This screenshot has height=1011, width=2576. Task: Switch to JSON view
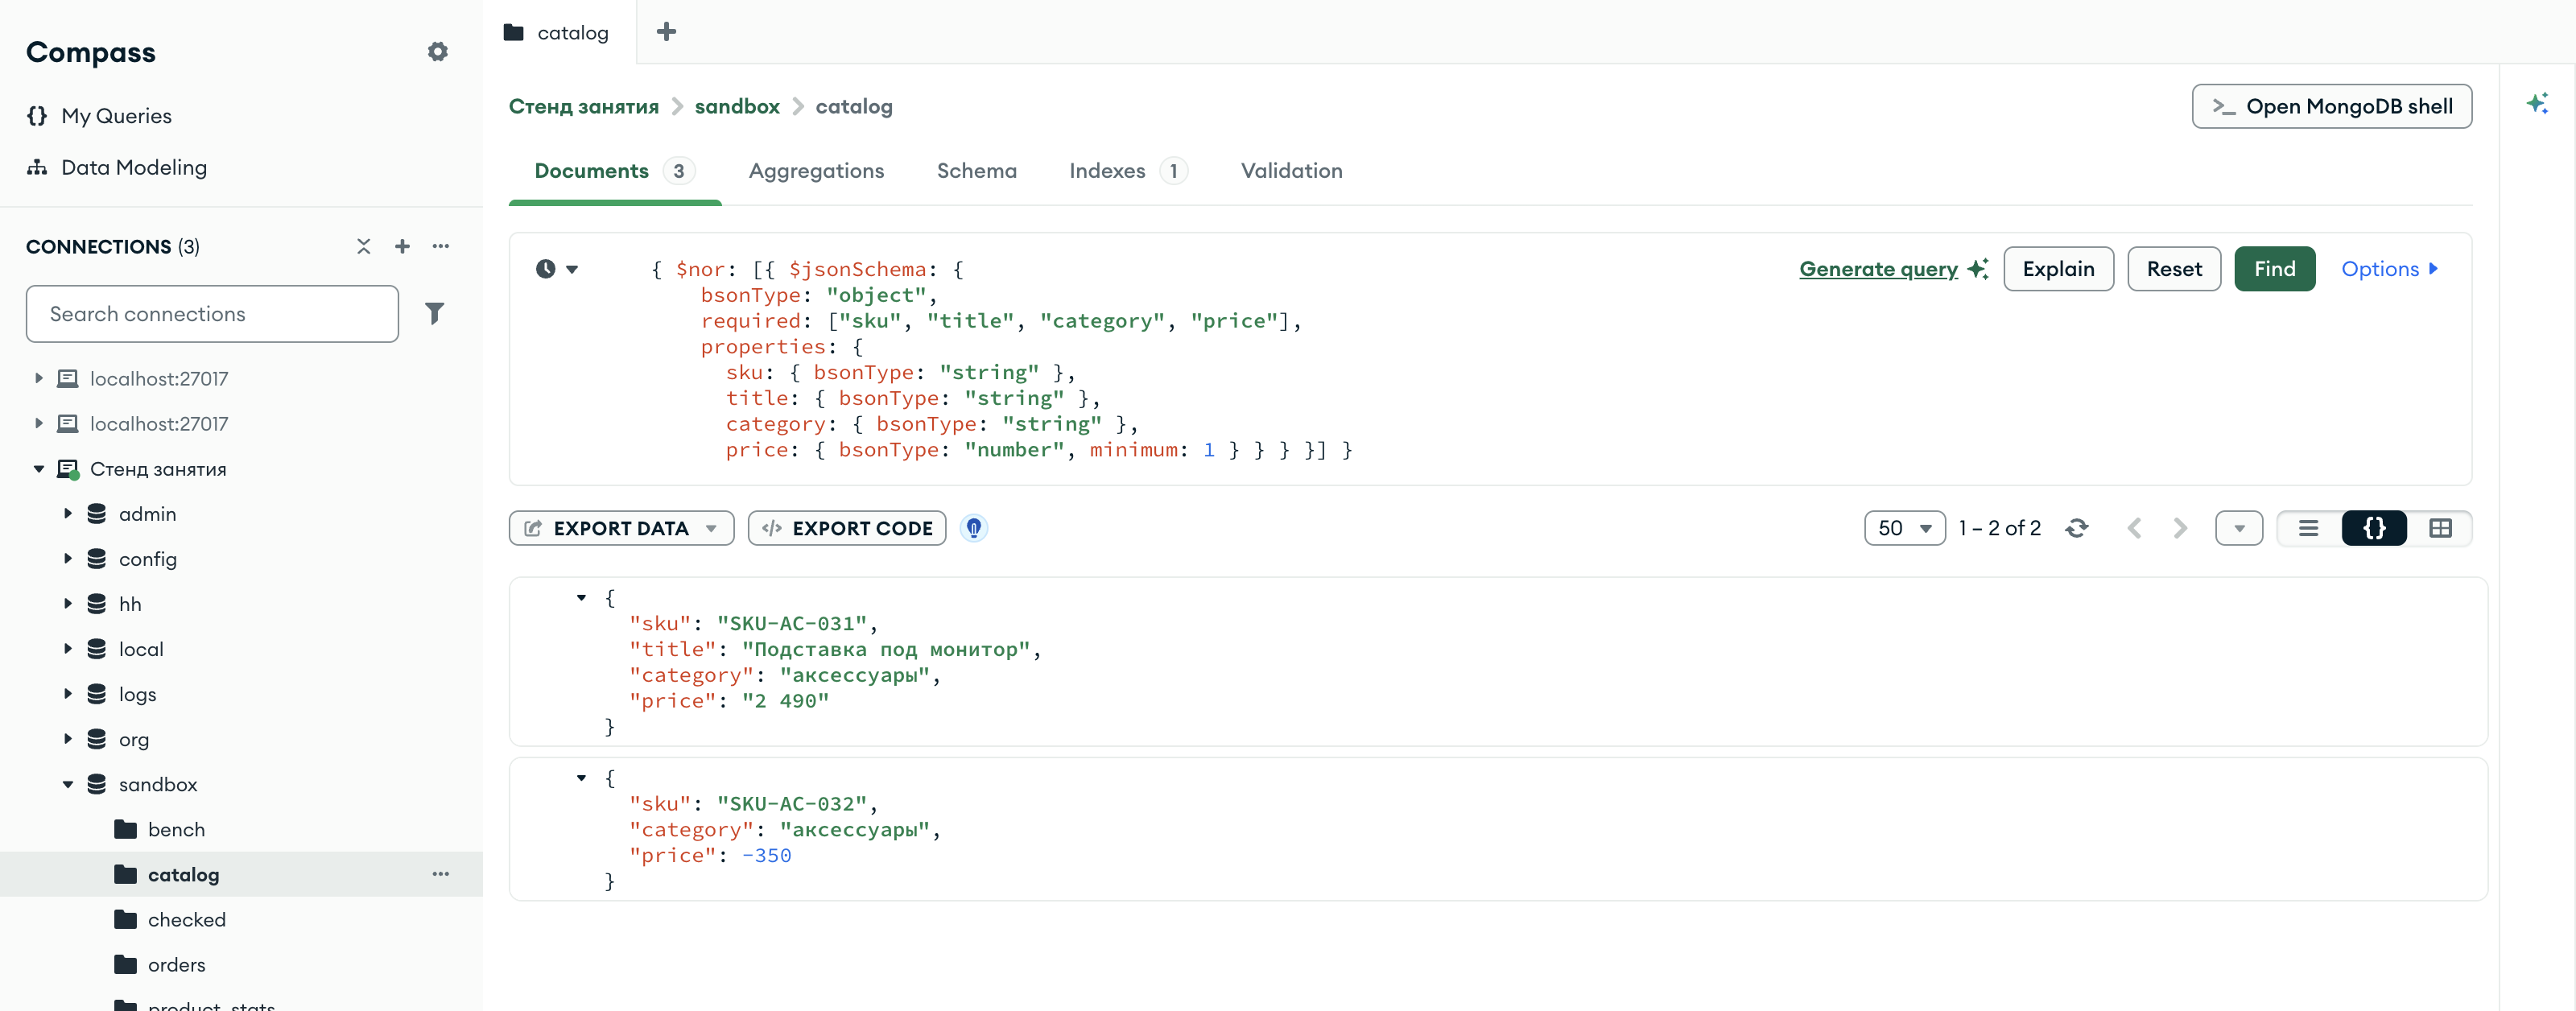pyautogui.click(x=2373, y=528)
